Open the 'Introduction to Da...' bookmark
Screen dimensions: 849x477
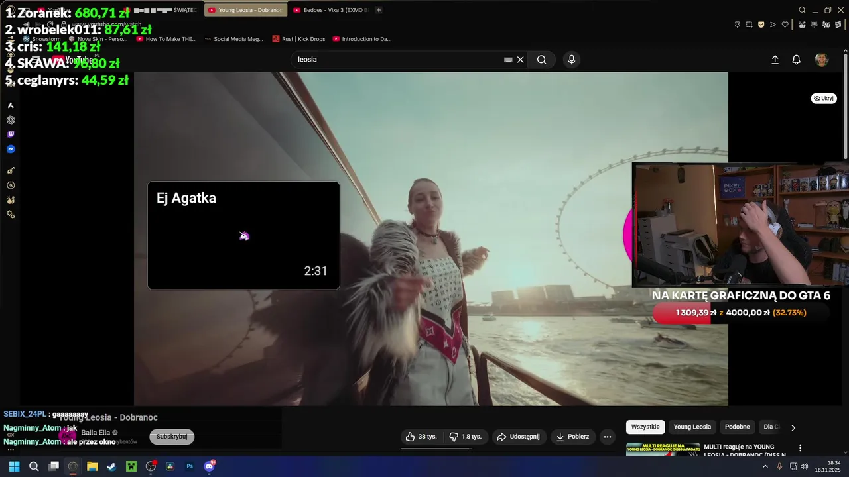pos(362,39)
